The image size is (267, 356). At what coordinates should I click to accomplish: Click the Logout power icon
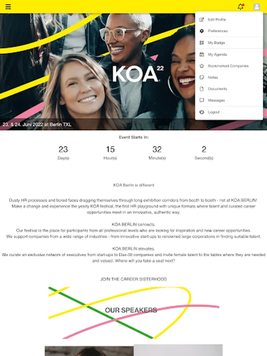click(202, 112)
